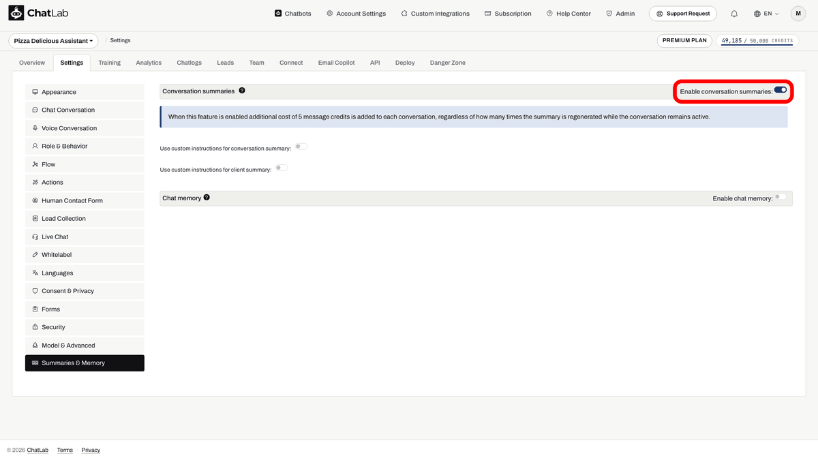Screen dimensions: 818x460
Task: Switch to the Overview tab
Action: [32, 63]
